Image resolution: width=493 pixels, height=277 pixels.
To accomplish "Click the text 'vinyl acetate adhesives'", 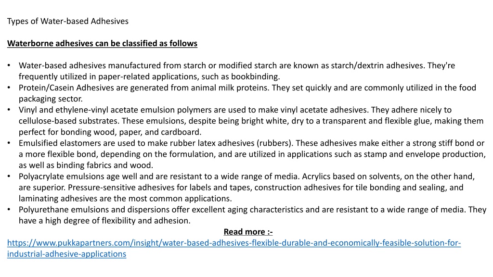I will [x=324, y=110].
